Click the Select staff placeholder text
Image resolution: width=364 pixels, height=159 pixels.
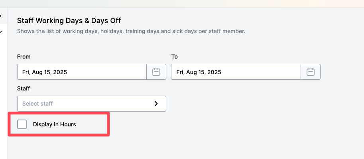click(37, 104)
